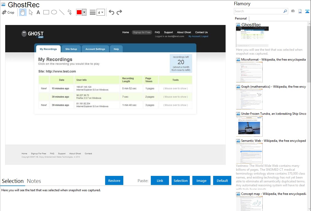Viewport: 311px width, 211px height.
Task: Click the camera capture snapshot icon
Action: pos(293,11)
